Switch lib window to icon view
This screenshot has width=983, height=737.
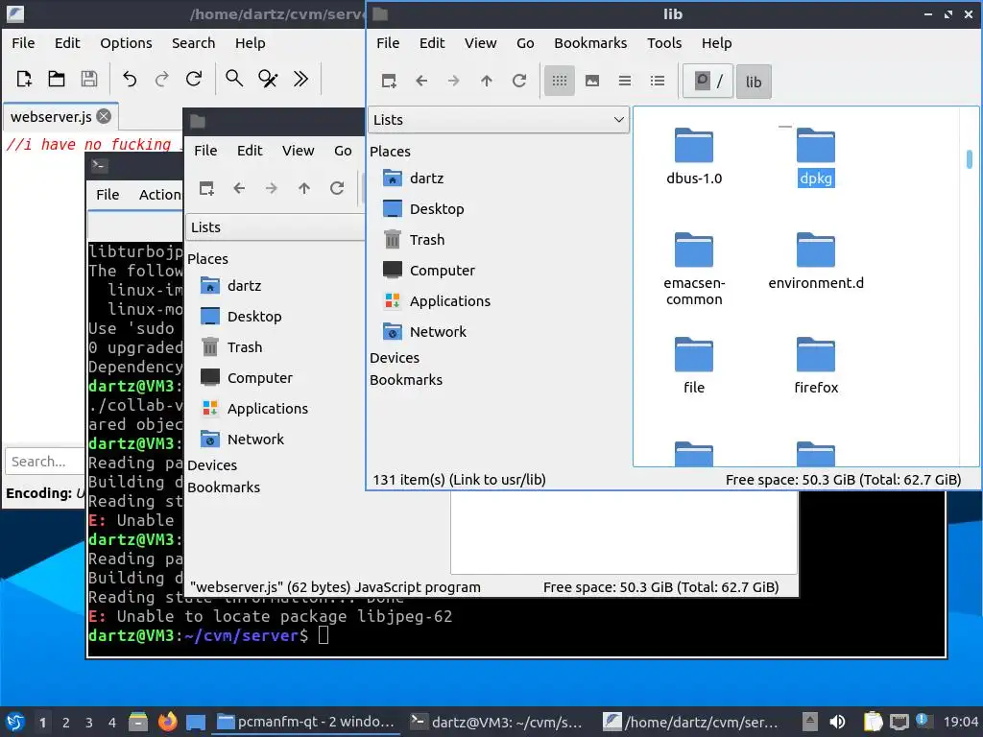point(560,81)
